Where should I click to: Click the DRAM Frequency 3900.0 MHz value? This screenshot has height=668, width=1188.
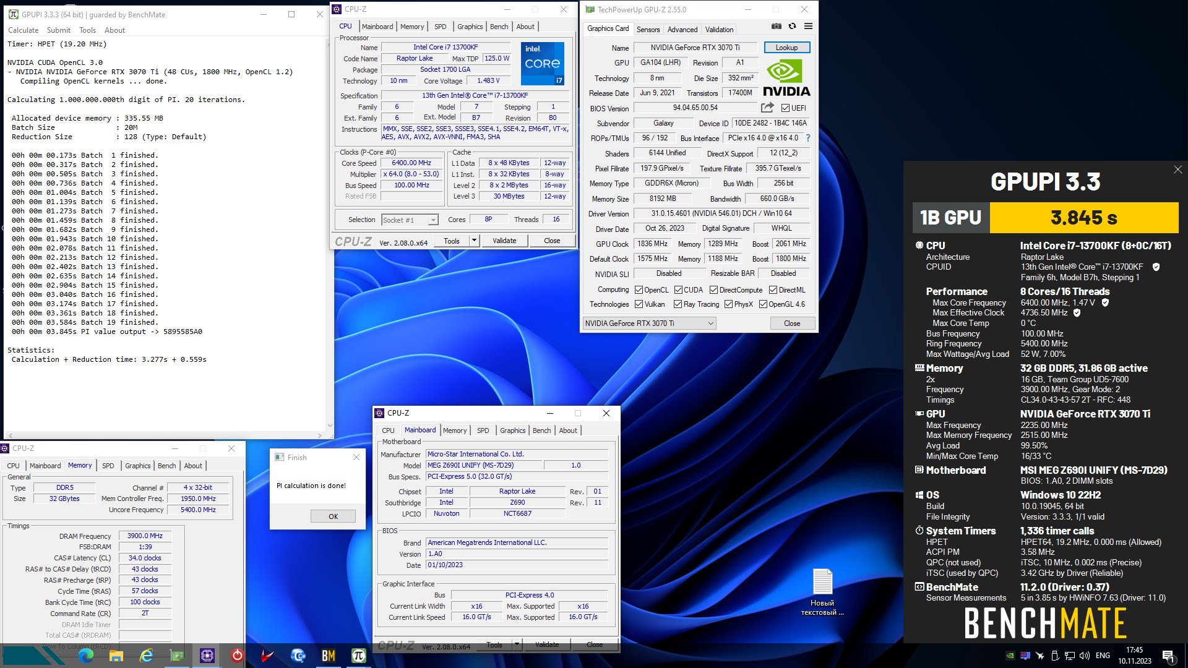145,536
